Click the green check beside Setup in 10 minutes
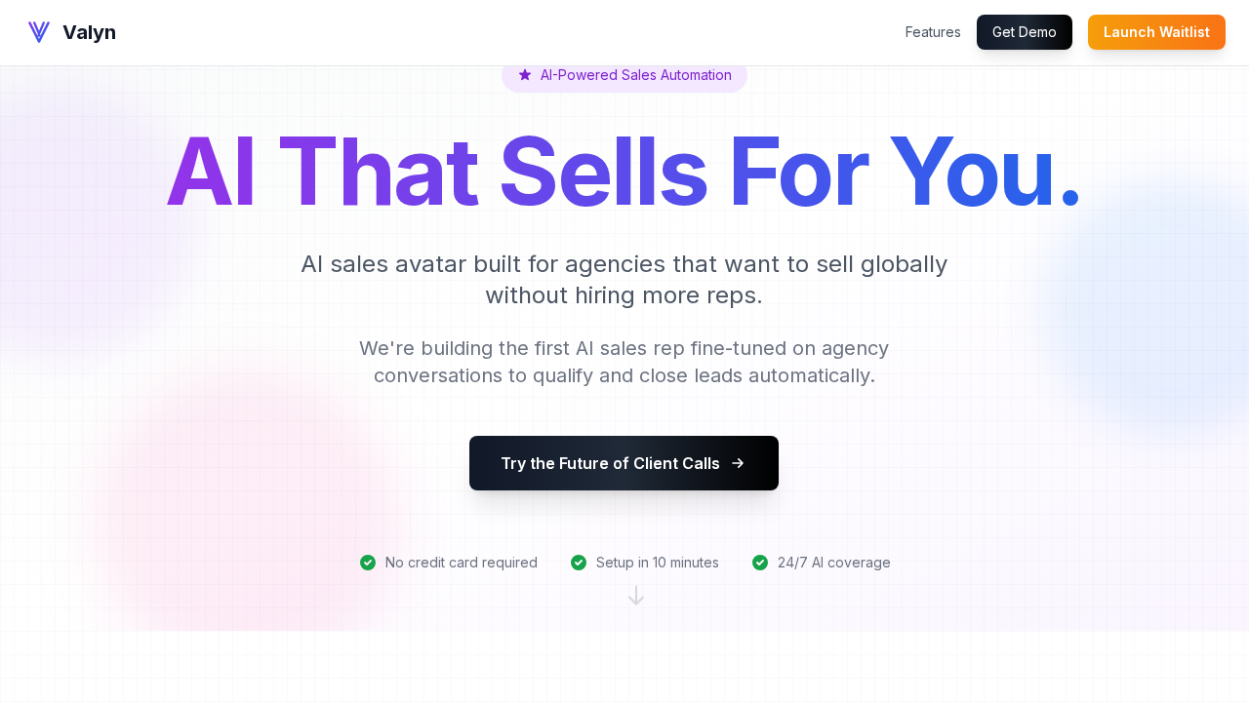Viewport: 1249px width, 702px height. tap(579, 563)
